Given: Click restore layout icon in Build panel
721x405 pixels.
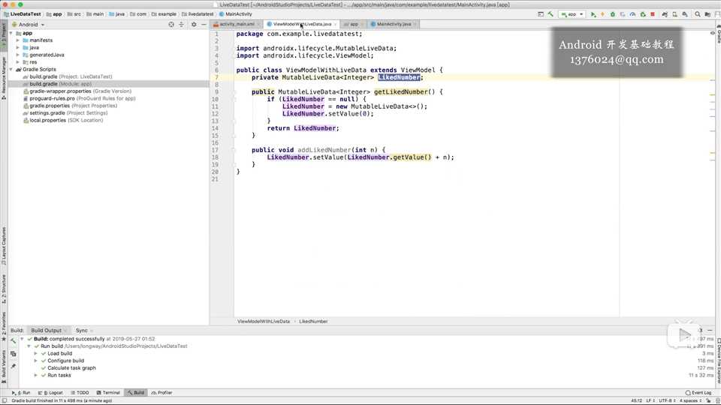Looking at the screenshot, I should (x=13, y=353).
